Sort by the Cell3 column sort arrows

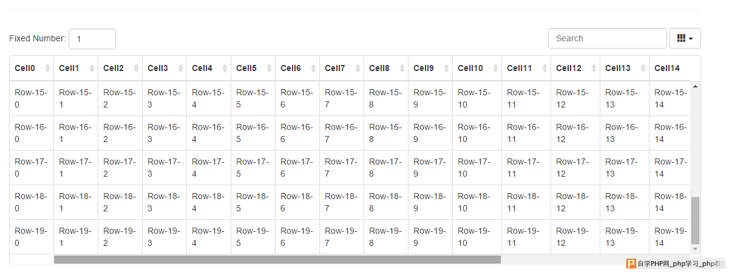click(181, 69)
